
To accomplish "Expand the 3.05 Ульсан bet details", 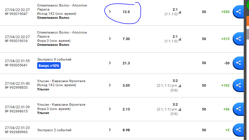I will pyautogui.click(x=110, y=85).
